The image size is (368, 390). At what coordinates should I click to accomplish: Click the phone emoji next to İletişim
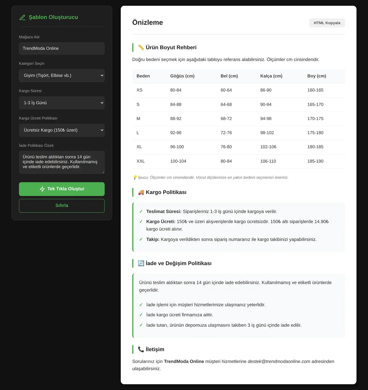pos(141,349)
